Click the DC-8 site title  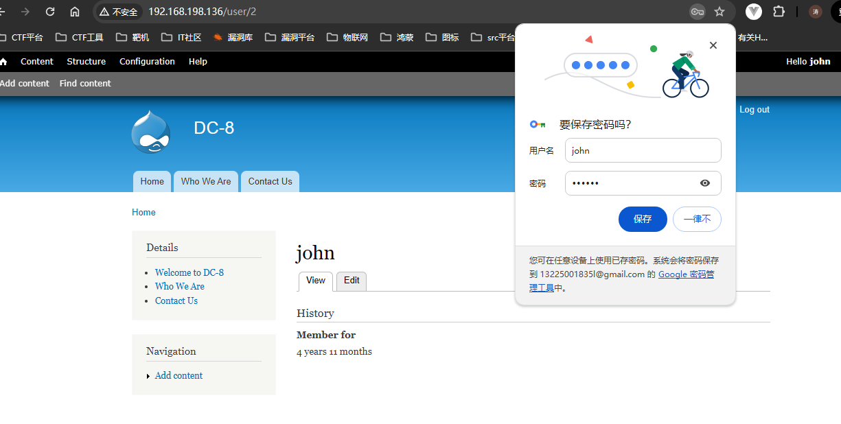click(214, 128)
